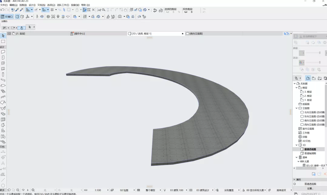Close the 3D / 选择, 楼层 1 tab
The height and width of the screenshot is (195, 327).
[183, 33]
